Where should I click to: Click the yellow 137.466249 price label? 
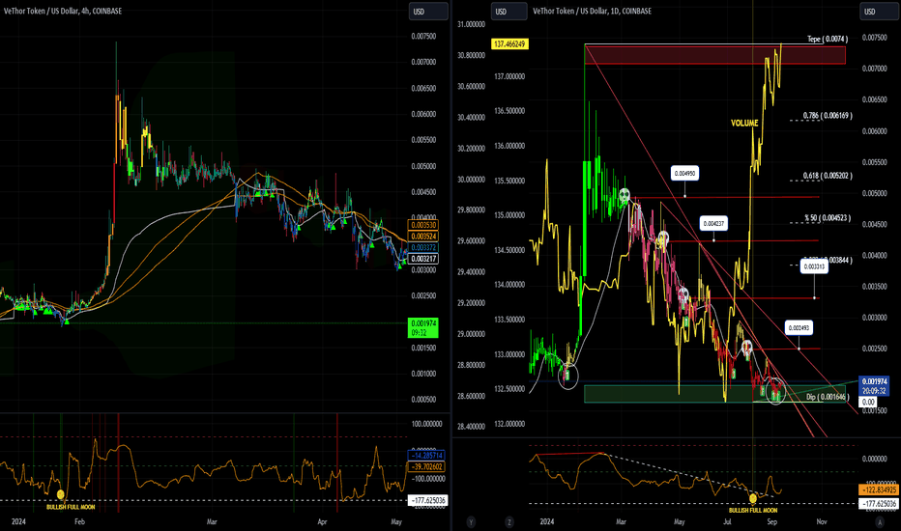(509, 44)
